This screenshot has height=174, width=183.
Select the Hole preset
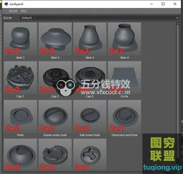(20, 116)
